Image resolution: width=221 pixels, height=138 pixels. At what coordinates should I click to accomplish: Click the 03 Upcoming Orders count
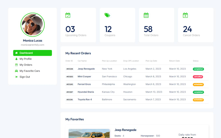coord(70,29)
